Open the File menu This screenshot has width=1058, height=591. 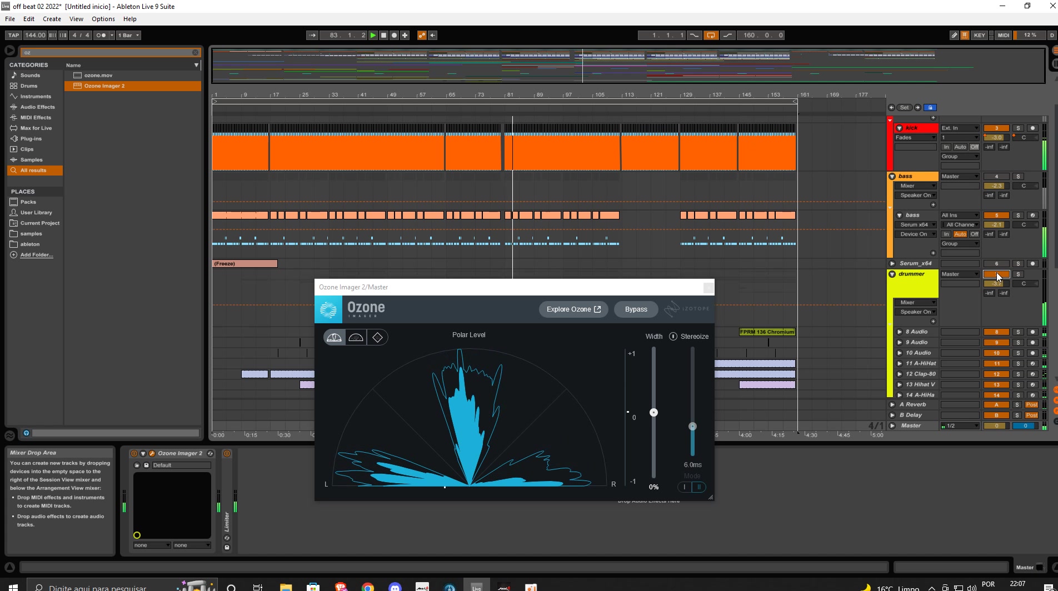(10, 19)
